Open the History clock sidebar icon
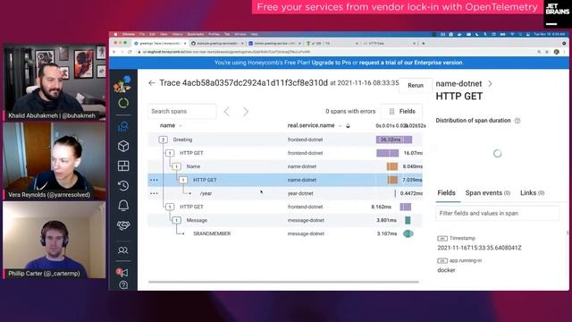The image size is (572, 322). coord(123,185)
